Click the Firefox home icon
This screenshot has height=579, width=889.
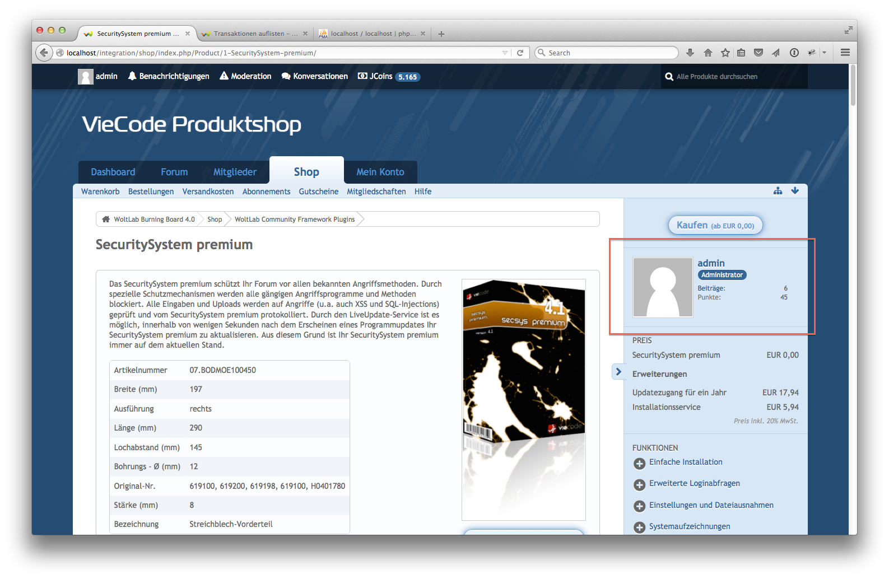[x=708, y=53]
